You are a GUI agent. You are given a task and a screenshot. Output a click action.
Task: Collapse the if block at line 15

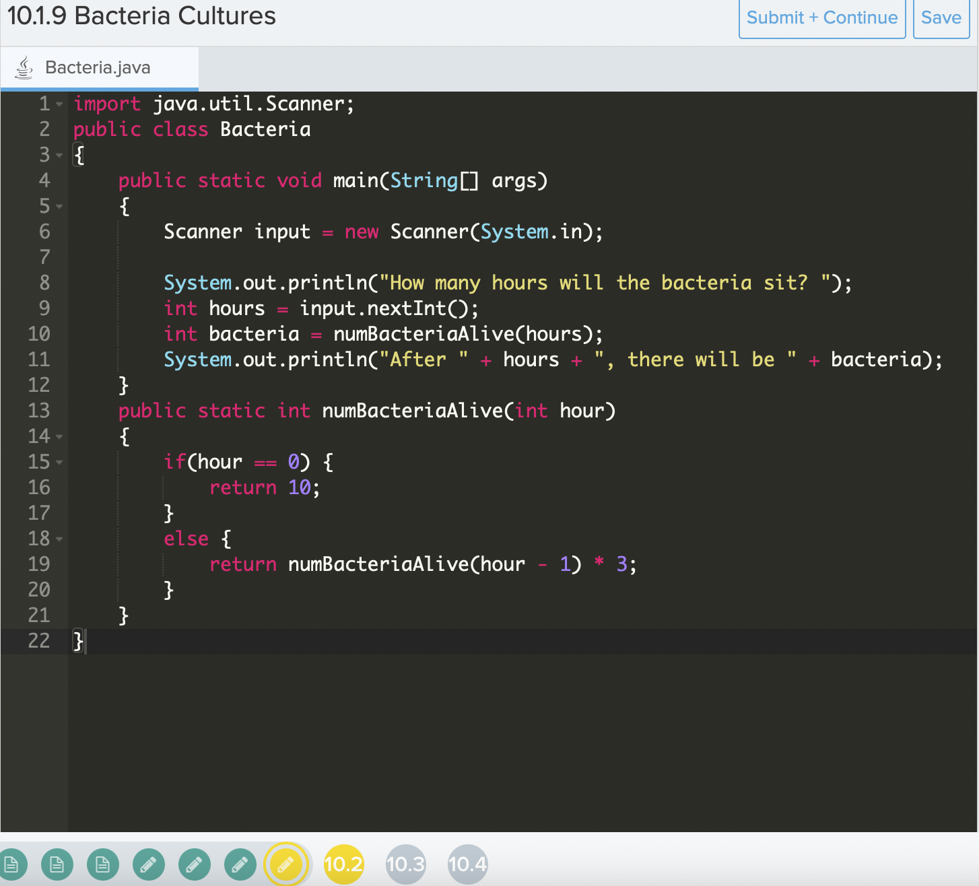click(59, 463)
